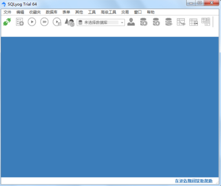Expand the 未选择数据库 database dropdown
The image size is (221, 186).
(122, 22)
